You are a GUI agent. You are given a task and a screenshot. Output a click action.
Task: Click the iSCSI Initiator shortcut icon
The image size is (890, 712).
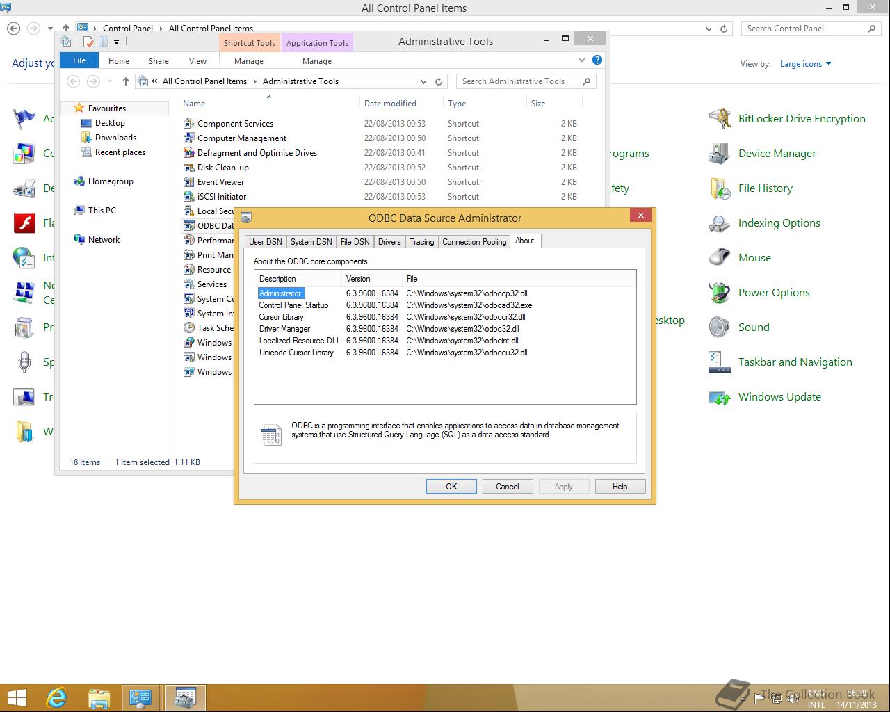tap(188, 197)
